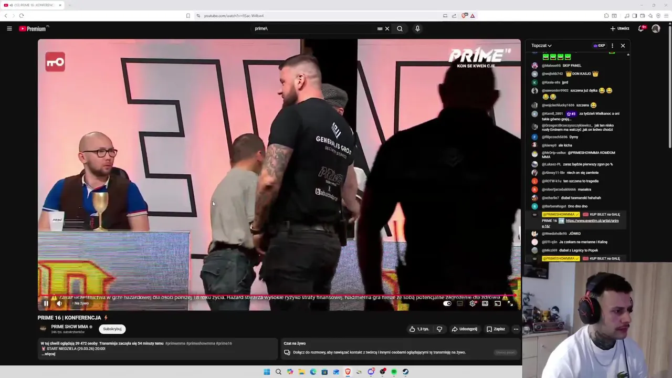The width and height of the screenshot is (672, 378).
Task: Open the channel avatar under the title
Action: click(43, 329)
